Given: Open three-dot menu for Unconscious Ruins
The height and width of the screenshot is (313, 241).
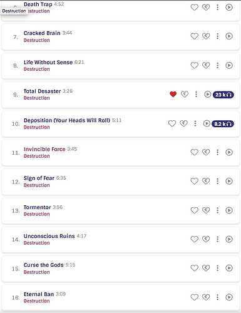Looking at the screenshot, I should (217, 239).
